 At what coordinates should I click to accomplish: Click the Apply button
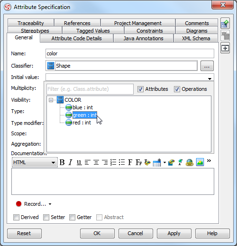[x=174, y=233]
